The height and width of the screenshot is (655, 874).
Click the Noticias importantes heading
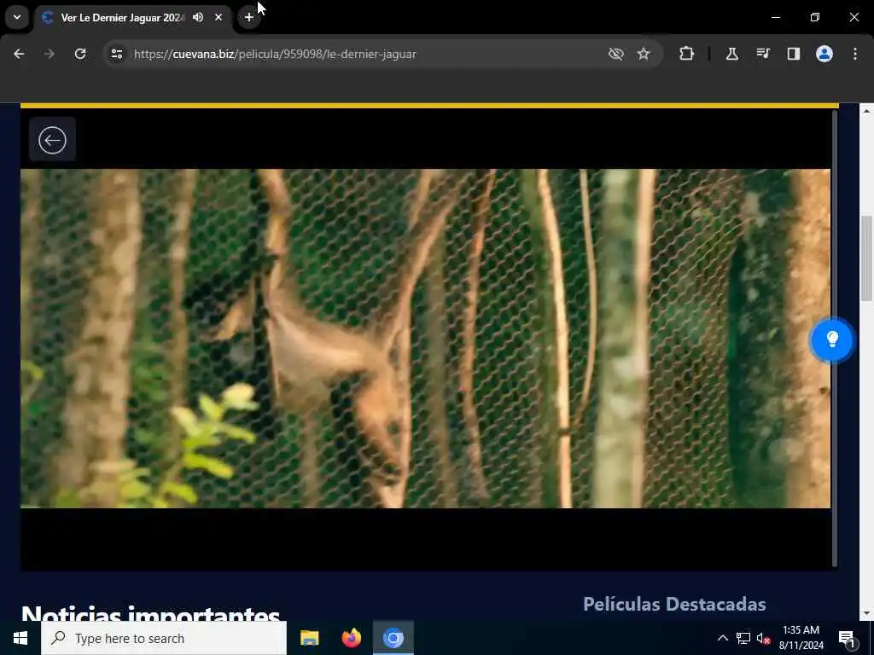click(150, 614)
